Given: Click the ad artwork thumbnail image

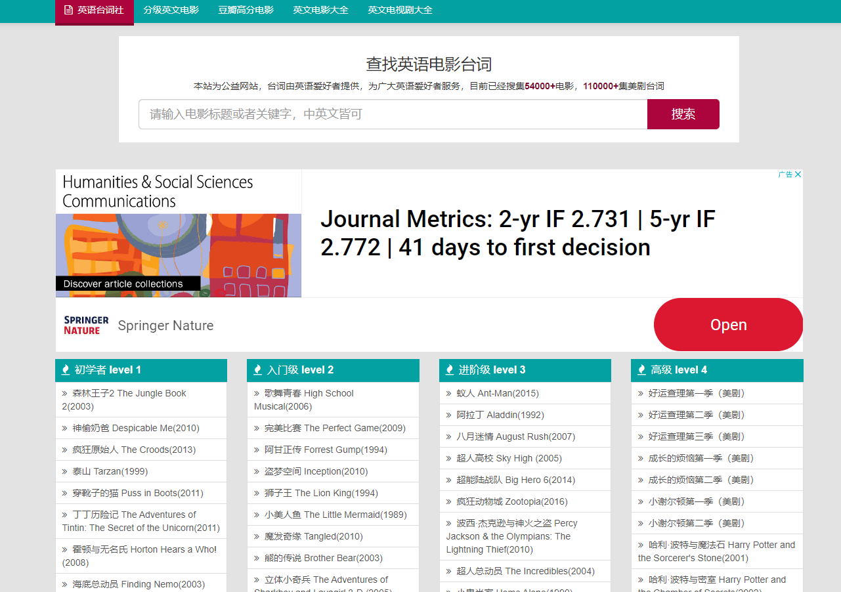Looking at the screenshot, I should pos(179,255).
